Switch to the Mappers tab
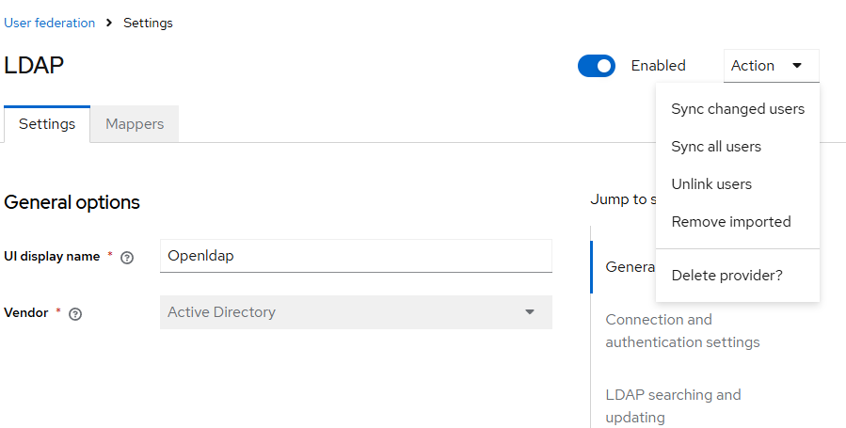This screenshot has height=428, width=846. [135, 124]
